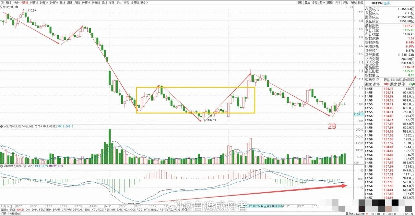
Task: Select the FSL indicator tab
Action: point(41,210)
